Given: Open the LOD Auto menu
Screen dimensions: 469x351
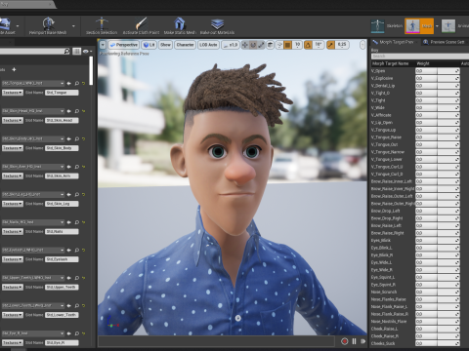Looking at the screenshot, I should coord(208,45).
